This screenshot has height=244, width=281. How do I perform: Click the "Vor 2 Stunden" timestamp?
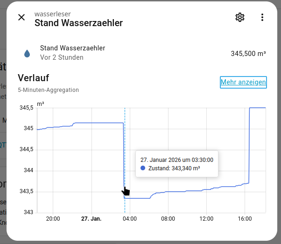click(x=62, y=58)
